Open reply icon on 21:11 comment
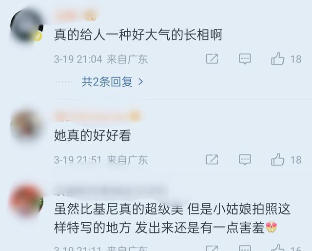 (245, 248)
